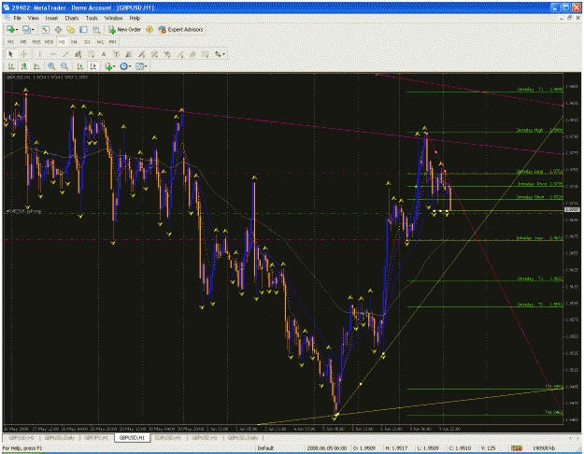Switch chart to bar chart icon

click(11, 66)
